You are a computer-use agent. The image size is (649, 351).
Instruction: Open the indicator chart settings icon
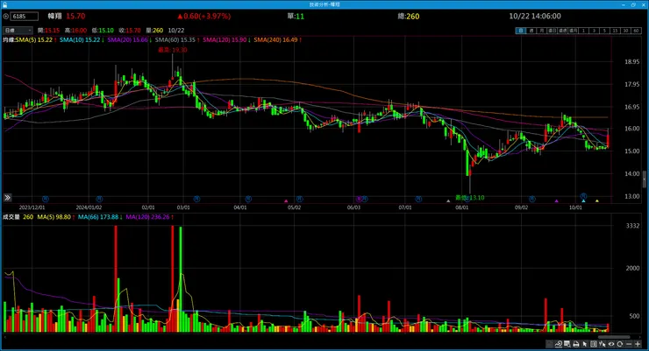pyautogui.click(x=559, y=344)
